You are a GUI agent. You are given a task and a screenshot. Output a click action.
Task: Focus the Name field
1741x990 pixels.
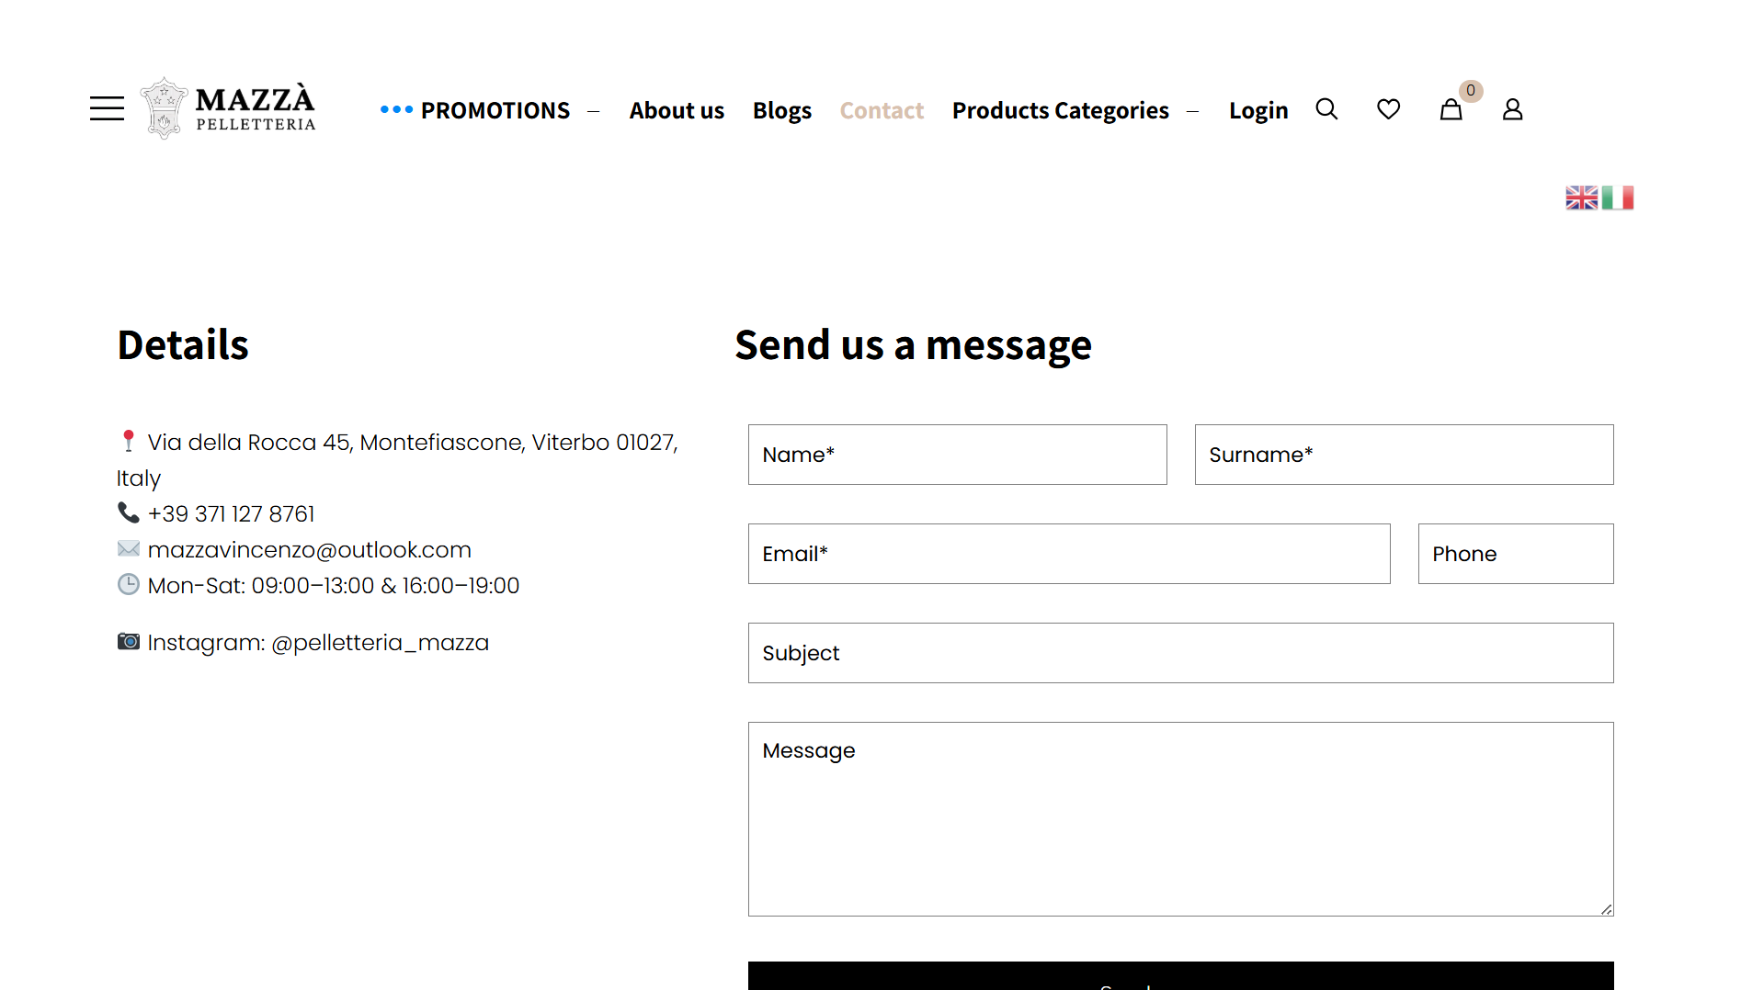957,455
